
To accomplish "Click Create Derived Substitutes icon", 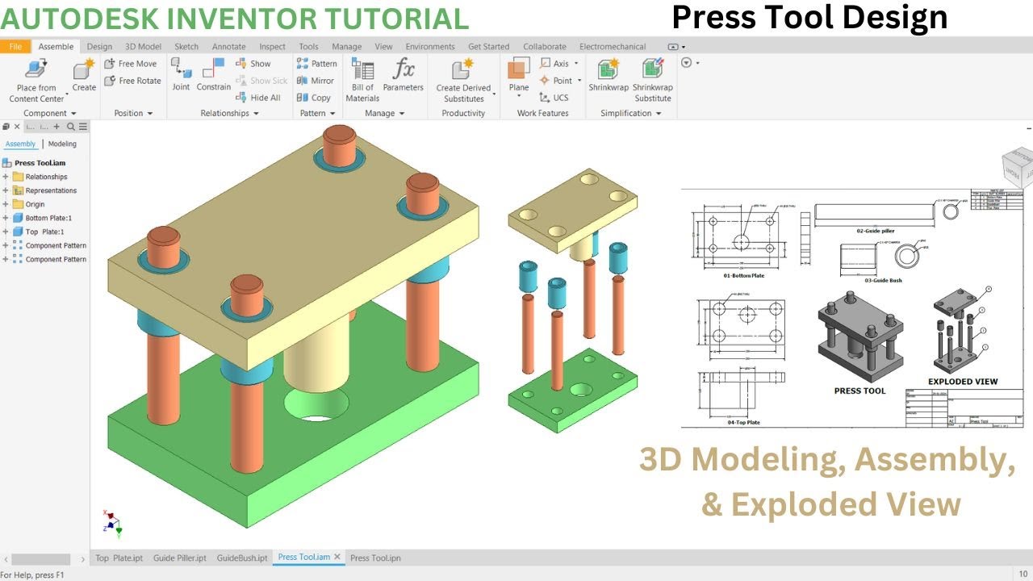I will [463, 69].
